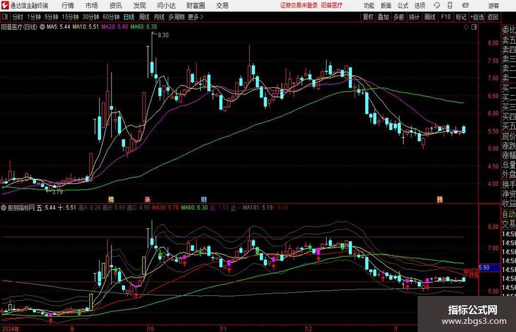Screen dimensions: 516x332
Task: Click the MA5: 5.44 label
Action: click(x=58, y=27)
